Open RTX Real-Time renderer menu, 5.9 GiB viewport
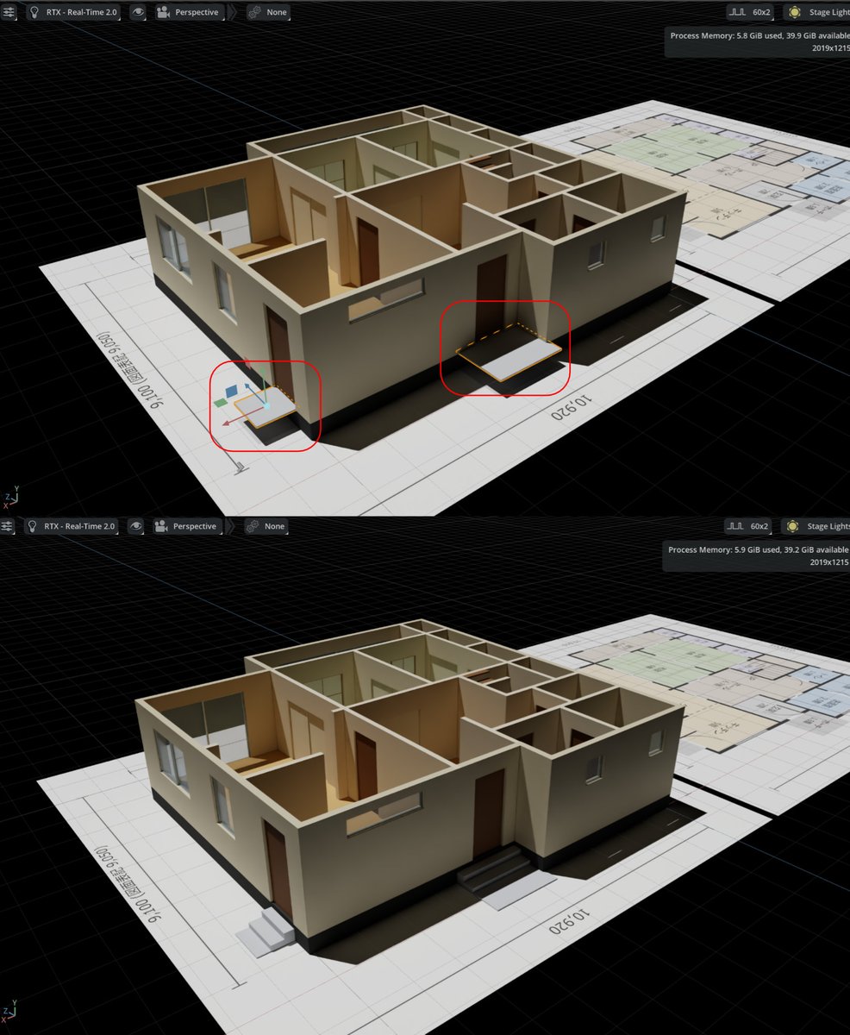 (72, 526)
